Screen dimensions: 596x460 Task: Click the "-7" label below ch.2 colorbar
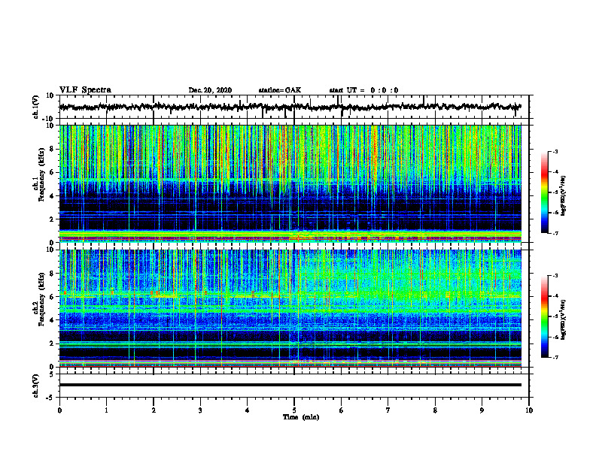[555, 357]
